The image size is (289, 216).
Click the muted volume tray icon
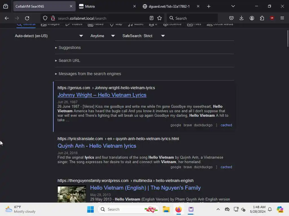click(243, 209)
